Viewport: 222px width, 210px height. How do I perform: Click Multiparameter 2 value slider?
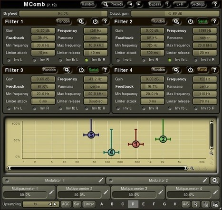tap(79, 195)
